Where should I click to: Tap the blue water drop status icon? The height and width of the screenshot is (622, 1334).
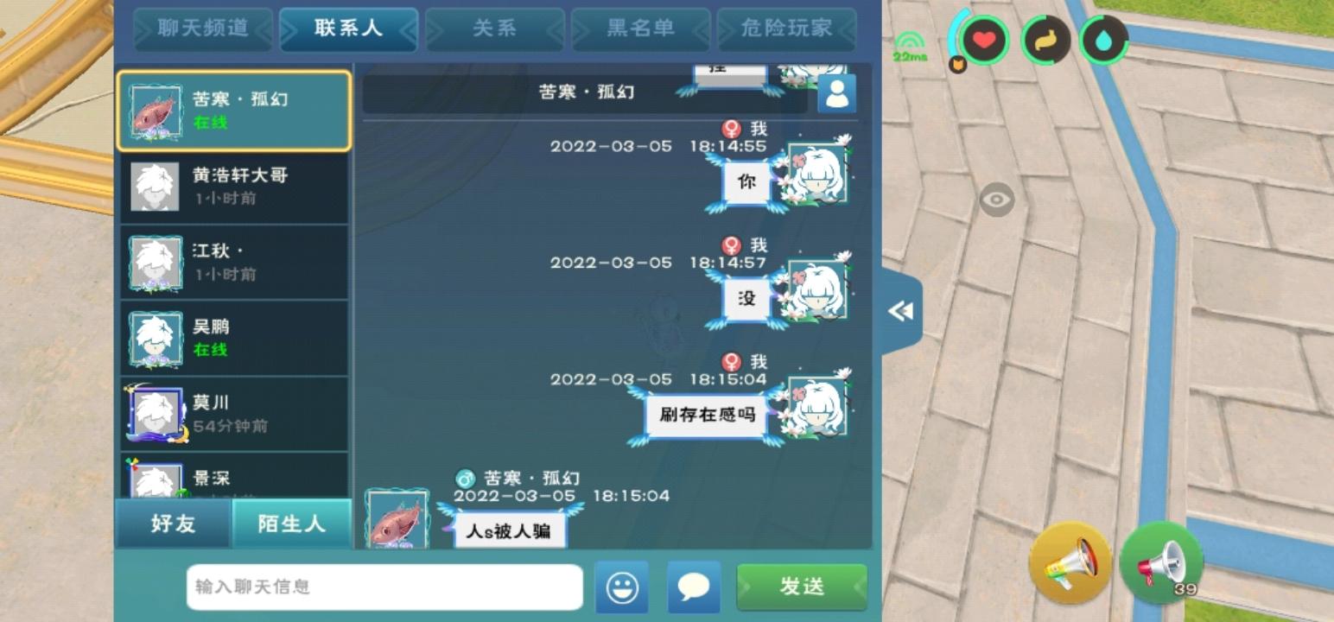click(x=1104, y=40)
